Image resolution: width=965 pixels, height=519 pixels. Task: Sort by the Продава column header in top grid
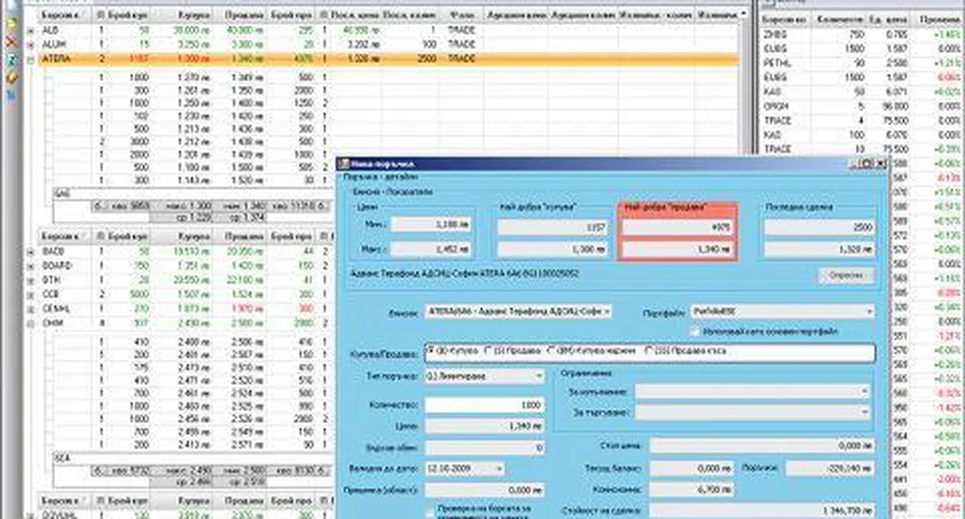point(240,14)
